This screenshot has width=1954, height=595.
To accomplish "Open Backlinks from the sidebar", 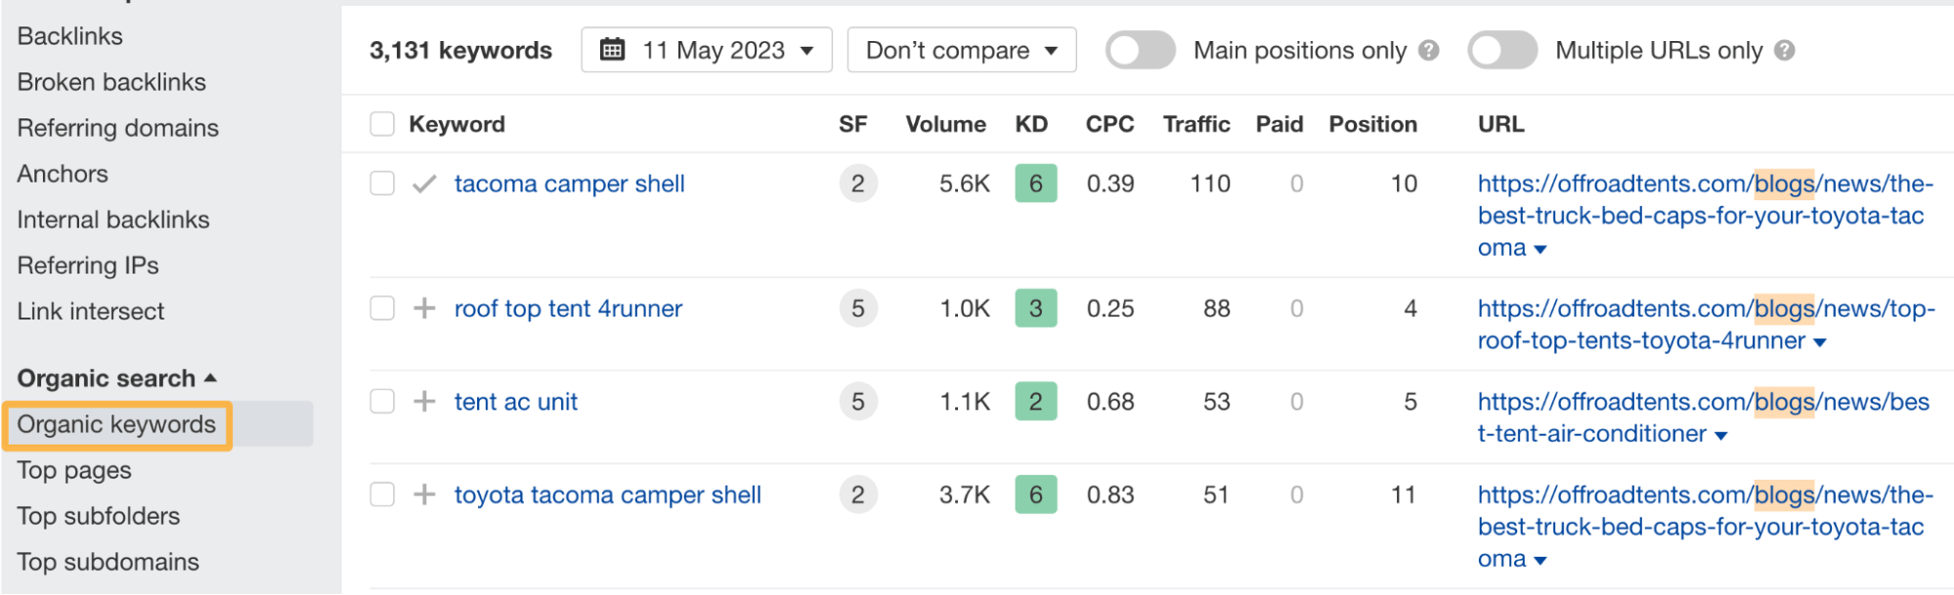I will point(69,35).
